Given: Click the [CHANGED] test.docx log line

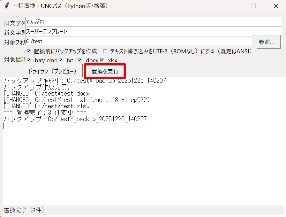Looking at the screenshot, I should click(46, 93).
